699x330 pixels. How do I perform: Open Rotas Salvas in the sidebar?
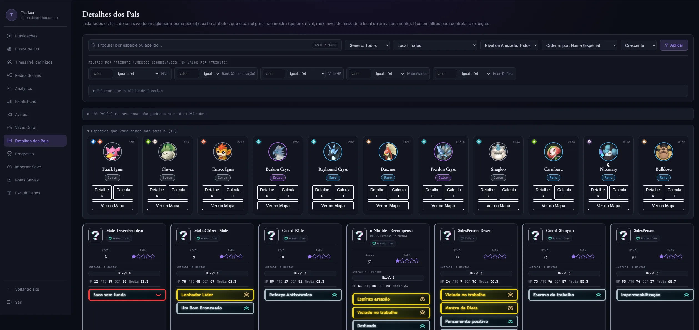pos(35,180)
